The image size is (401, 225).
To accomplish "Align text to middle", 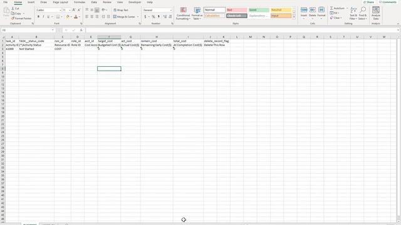I will pyautogui.click(x=92, y=10).
